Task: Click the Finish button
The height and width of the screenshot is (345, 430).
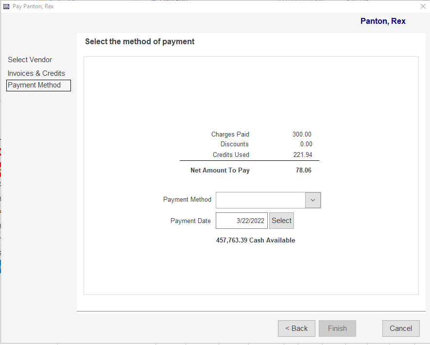Action: [x=337, y=328]
